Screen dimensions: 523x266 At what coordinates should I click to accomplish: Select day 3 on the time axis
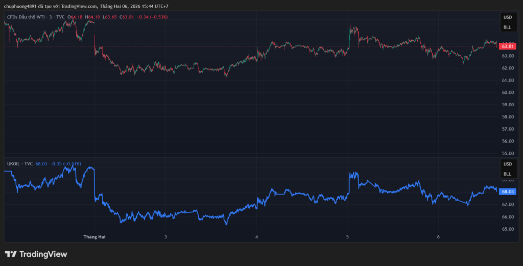coord(166,237)
